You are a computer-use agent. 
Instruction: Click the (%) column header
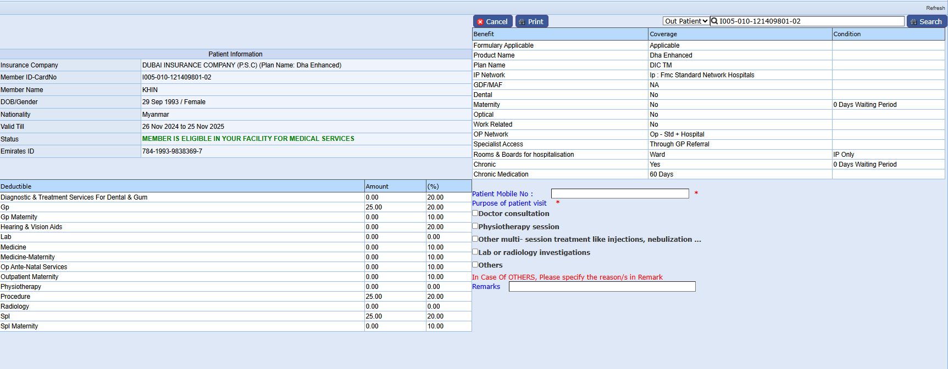pyautogui.click(x=433, y=186)
